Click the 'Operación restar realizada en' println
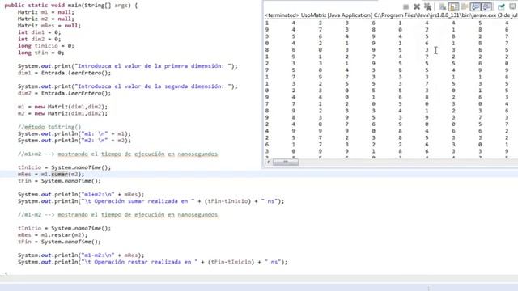 coord(153,262)
